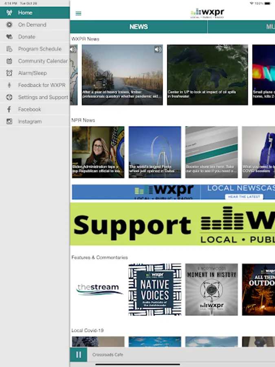275x367 pixels.
Task: Open booster shots quiz story
Action: tap(211, 152)
